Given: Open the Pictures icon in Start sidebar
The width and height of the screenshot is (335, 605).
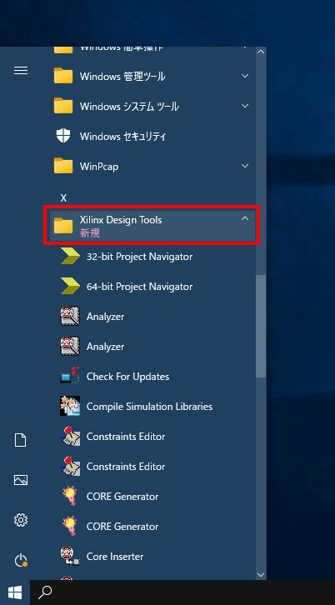Looking at the screenshot, I should tap(21, 480).
